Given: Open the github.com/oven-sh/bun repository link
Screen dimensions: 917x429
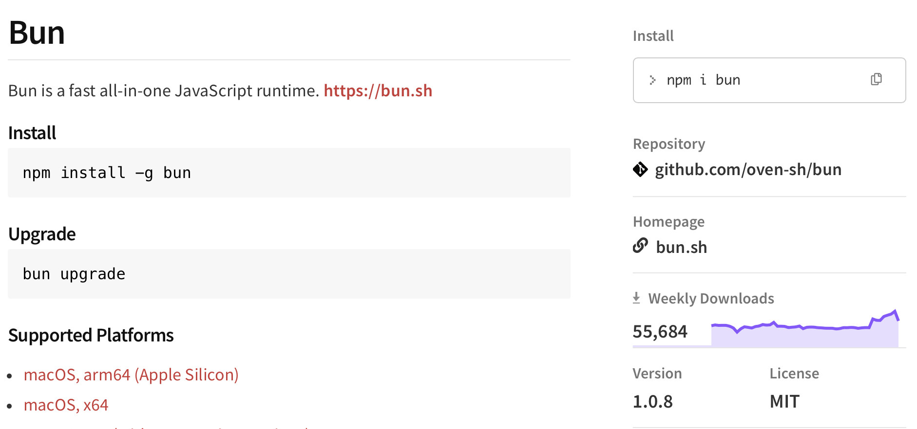Looking at the screenshot, I should pyautogui.click(x=749, y=169).
